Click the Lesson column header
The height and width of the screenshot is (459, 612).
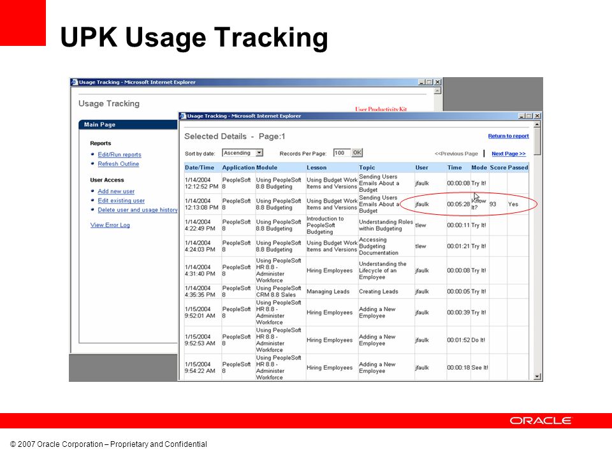click(x=317, y=168)
